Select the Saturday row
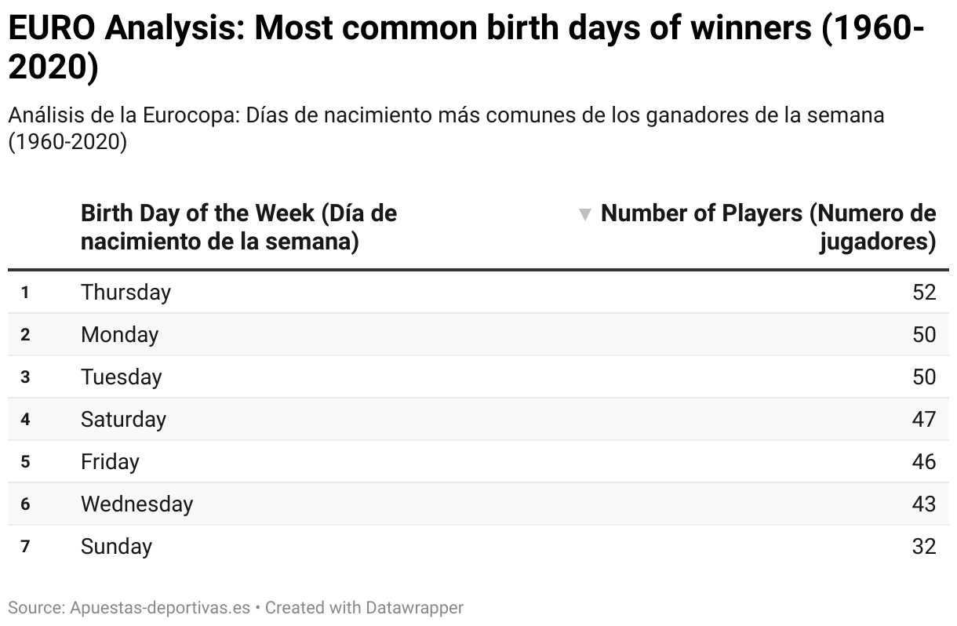This screenshot has height=626, width=957. click(478, 419)
